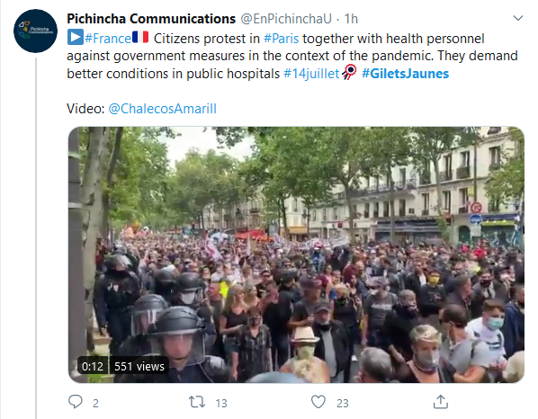The image size is (538, 419).
Task: Click the like count 23
Action: pos(343,403)
